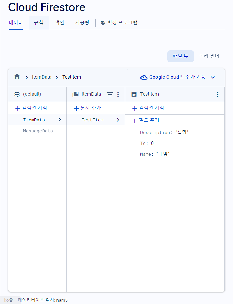Click the Google Cloud cloud icon
Screen dimensions: 233x304
point(144,77)
